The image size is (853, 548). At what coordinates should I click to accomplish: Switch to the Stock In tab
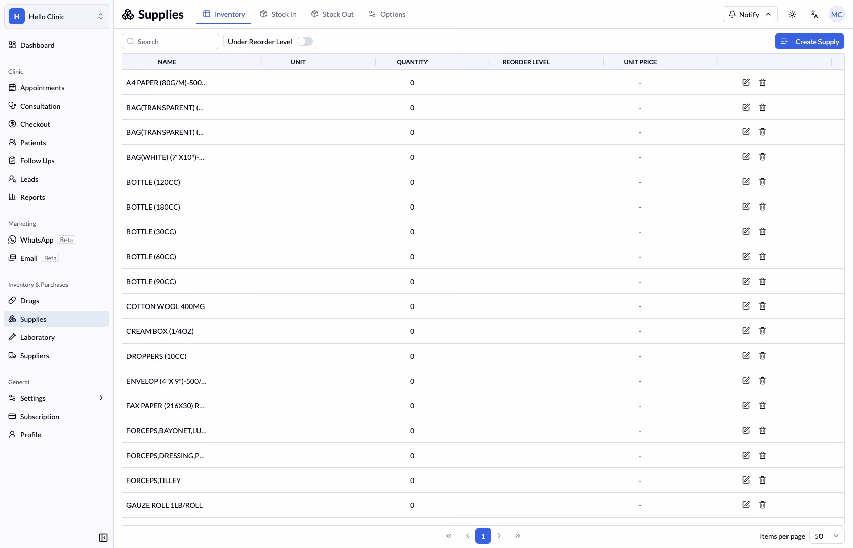278,14
